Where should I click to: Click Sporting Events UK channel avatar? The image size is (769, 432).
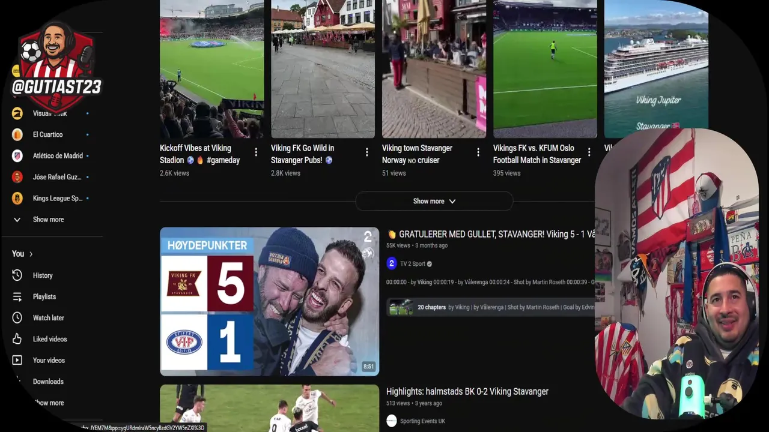[392, 421]
